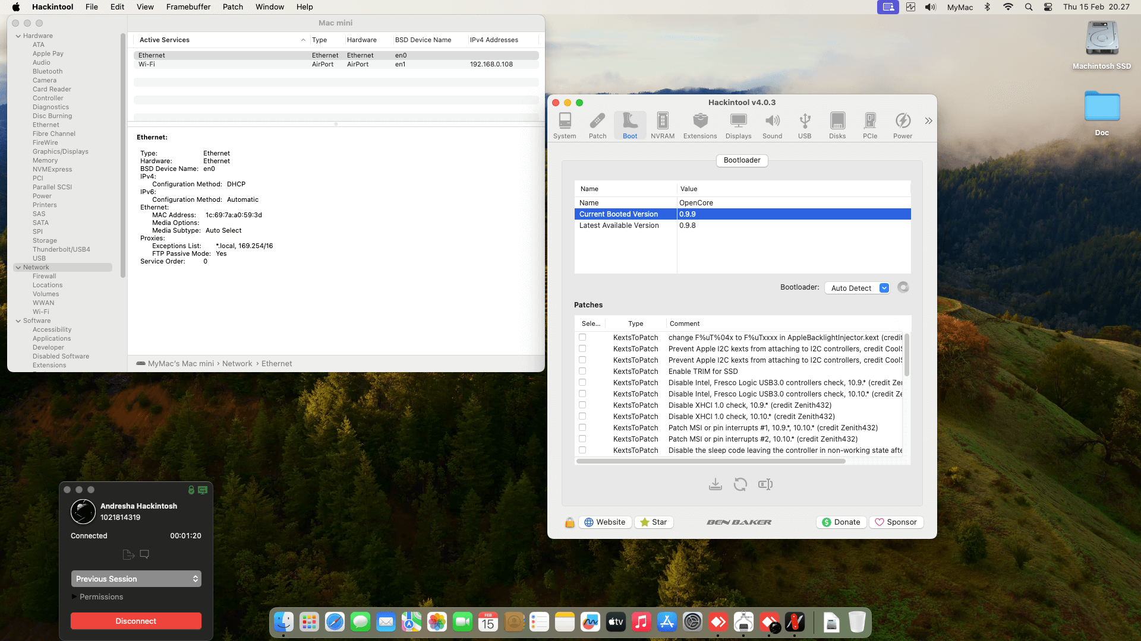Image resolution: width=1141 pixels, height=641 pixels.
Task: Open the Window menu
Action: (270, 7)
